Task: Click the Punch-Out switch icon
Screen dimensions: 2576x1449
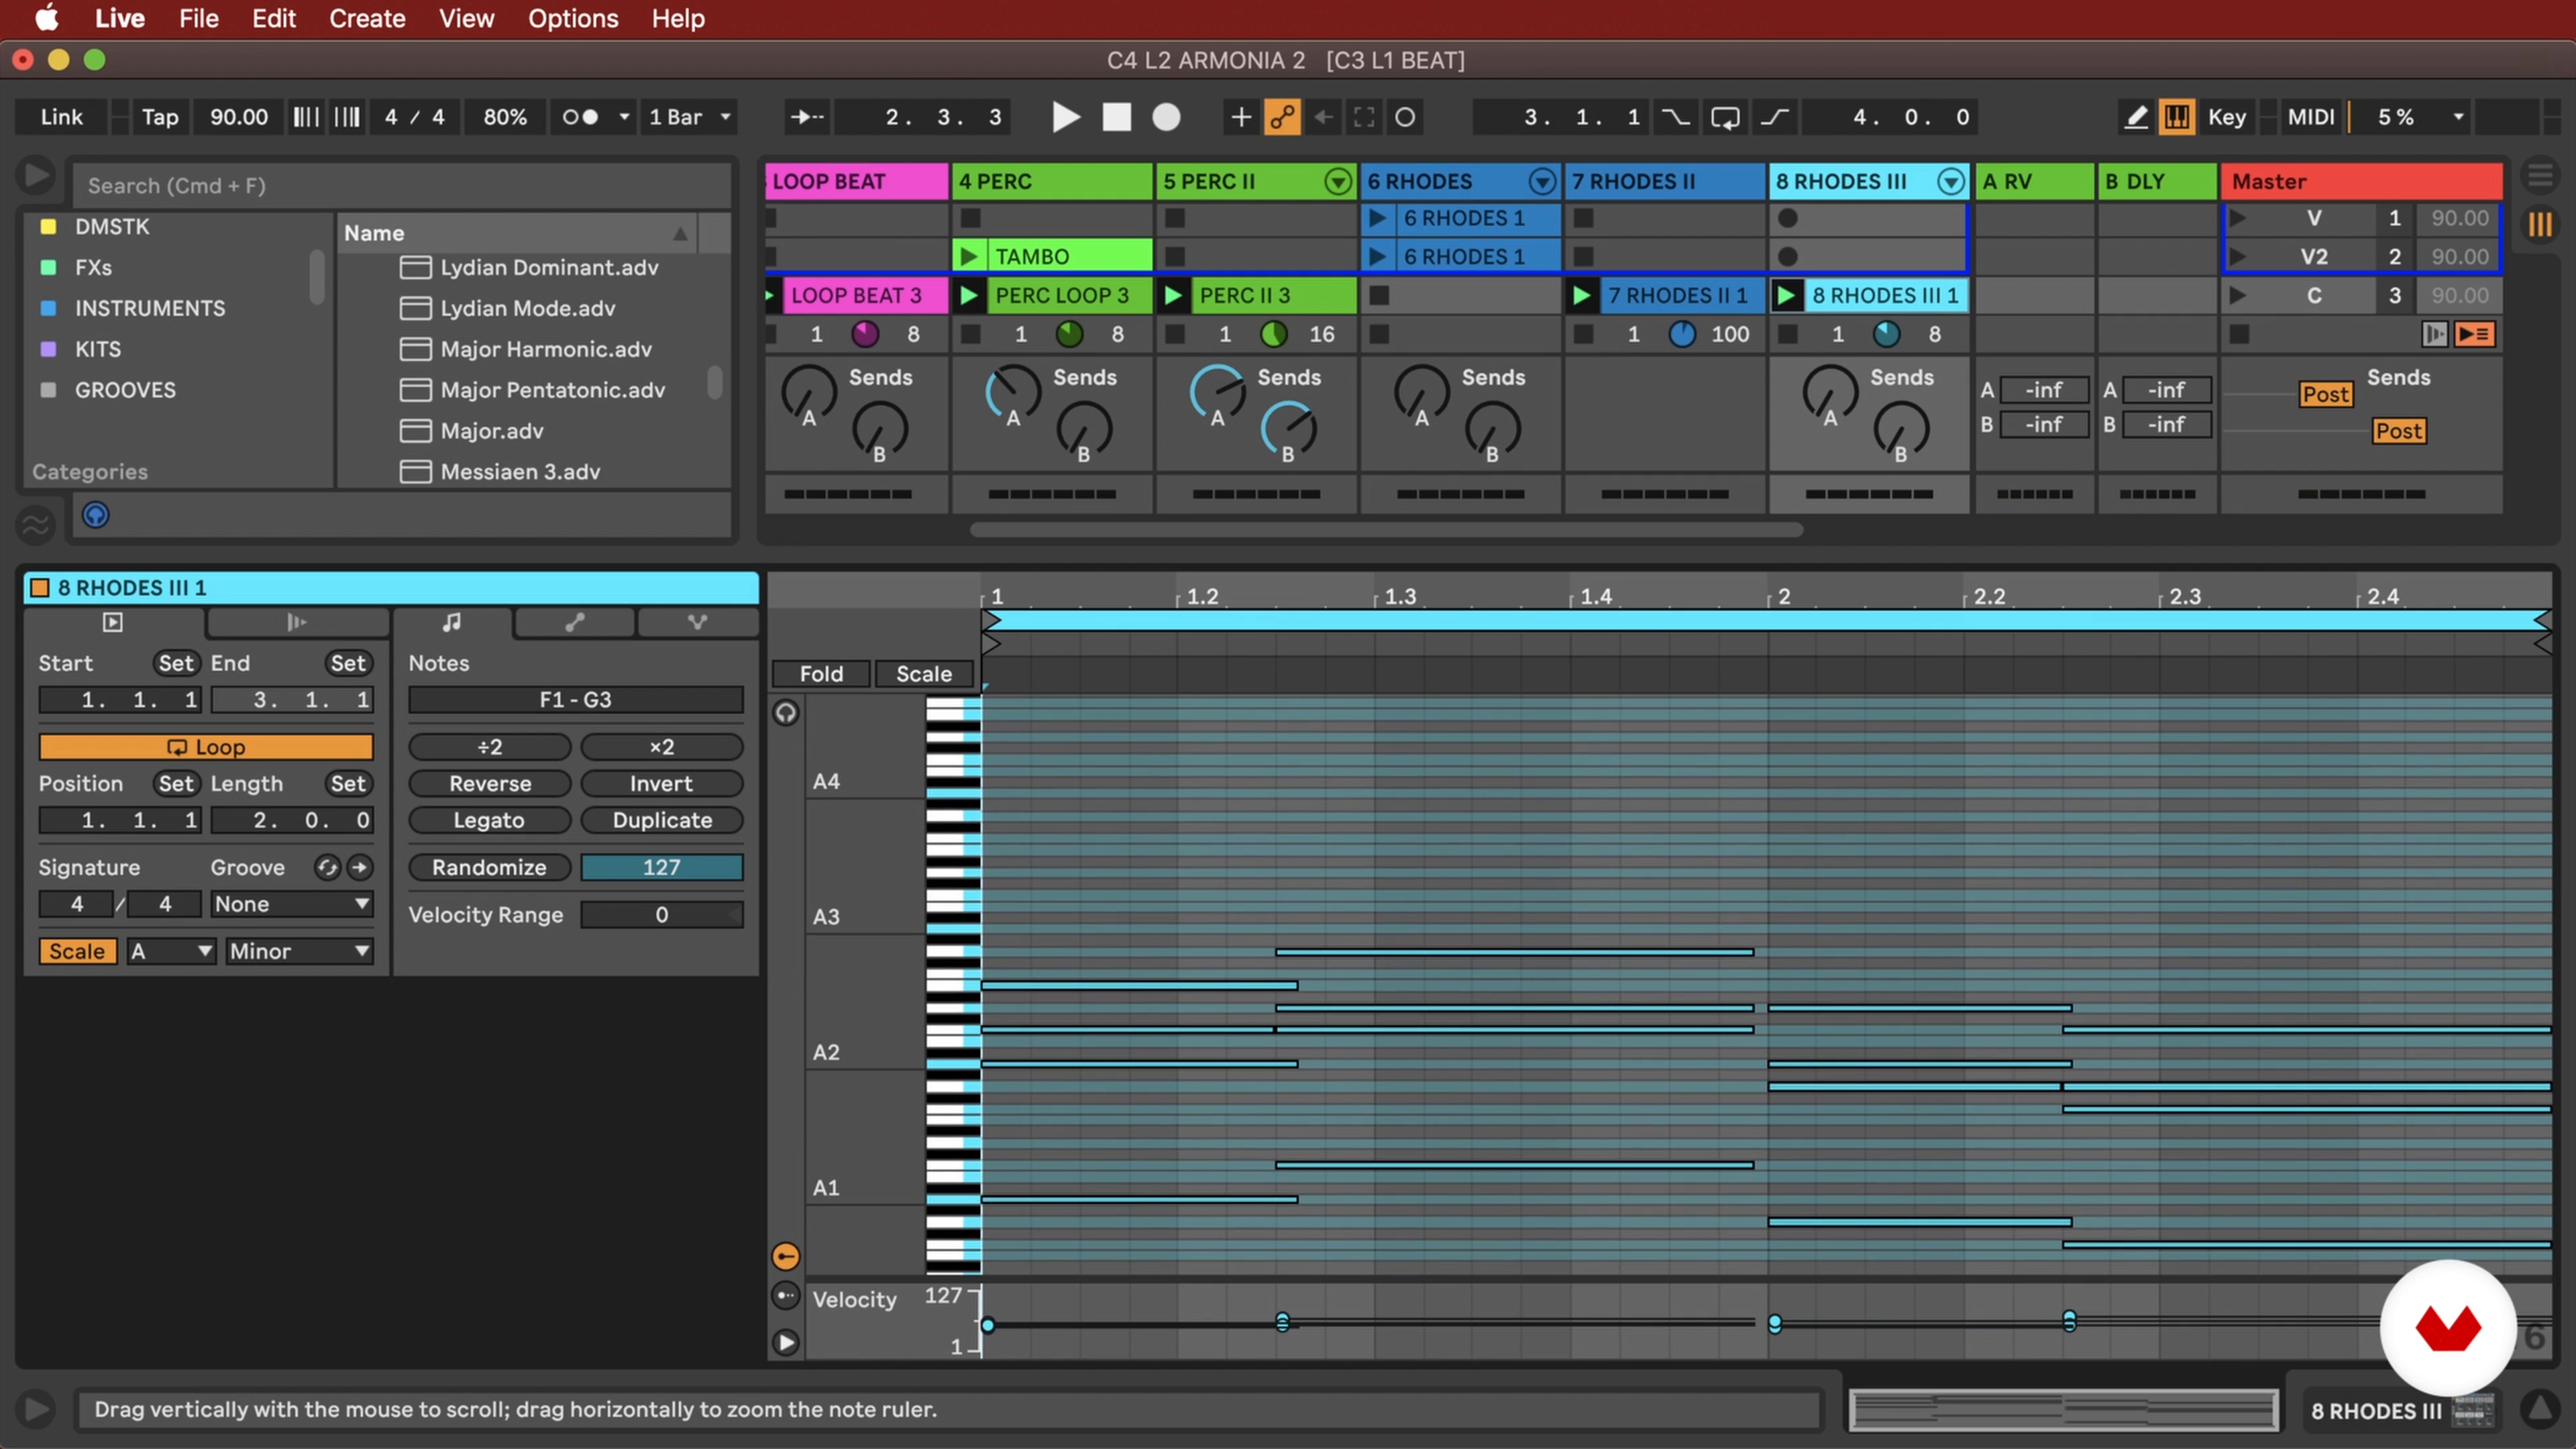Action: click(1775, 117)
